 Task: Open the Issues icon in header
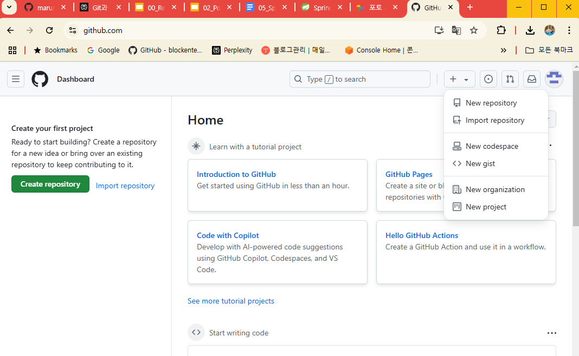pyautogui.click(x=488, y=79)
